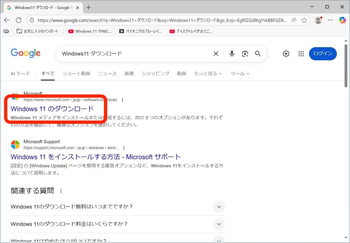The image size is (350, 243).
Task: Click the voice search microphone icon
Action: pos(232,54)
